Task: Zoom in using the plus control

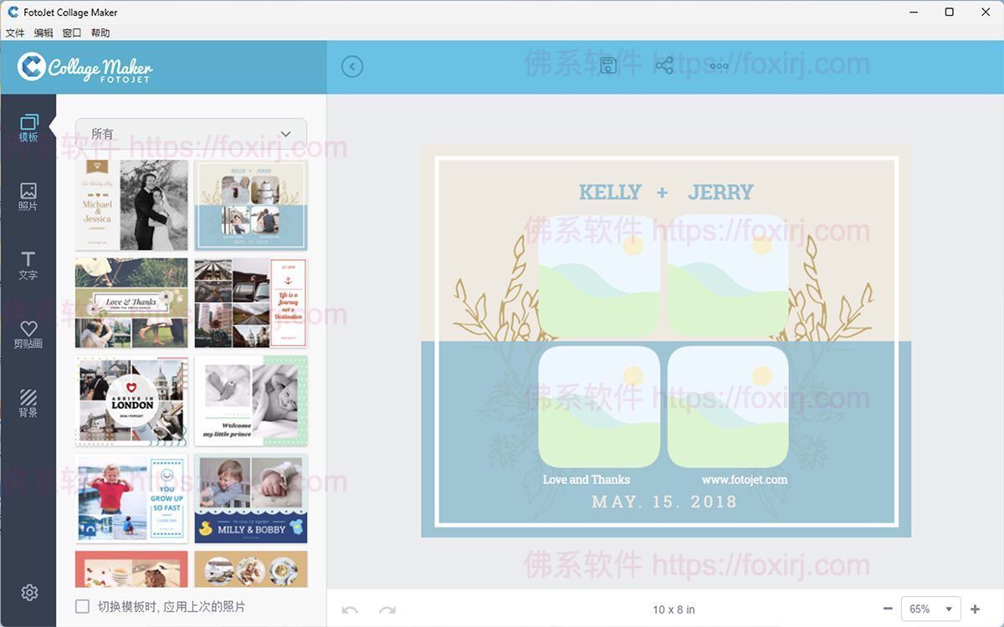Action: (x=976, y=609)
